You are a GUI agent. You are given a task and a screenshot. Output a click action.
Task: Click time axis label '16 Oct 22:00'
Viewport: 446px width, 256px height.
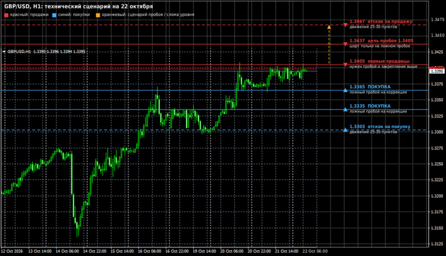177,251
